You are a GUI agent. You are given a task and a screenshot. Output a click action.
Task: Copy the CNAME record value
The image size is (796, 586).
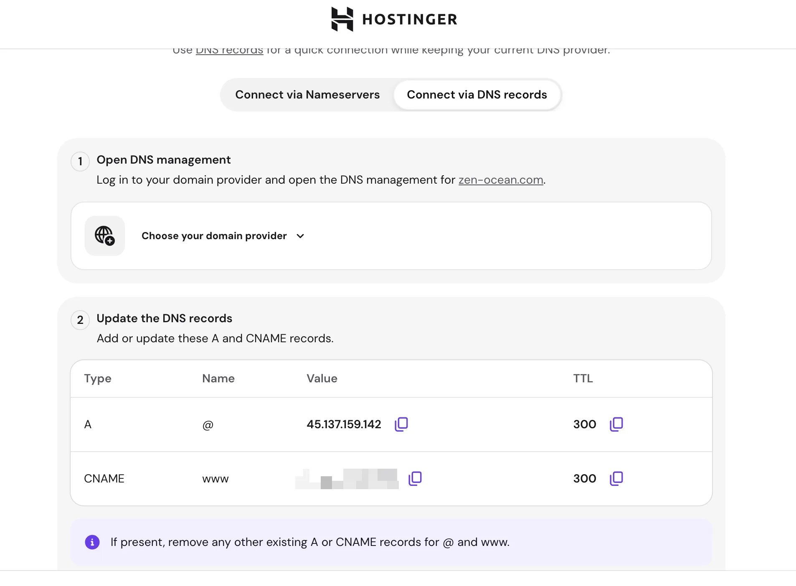pos(415,478)
